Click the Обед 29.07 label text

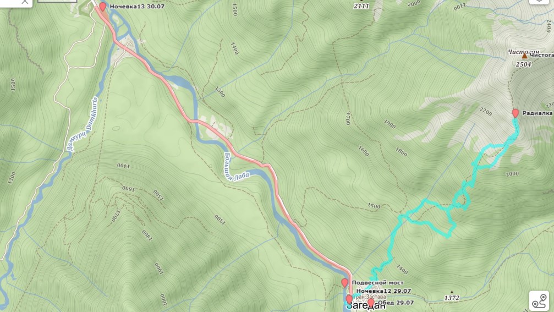pyautogui.click(x=396, y=303)
